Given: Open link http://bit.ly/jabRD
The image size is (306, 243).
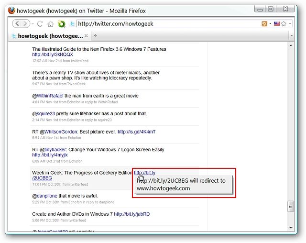Looking at the screenshot, I should (x=132, y=214).
